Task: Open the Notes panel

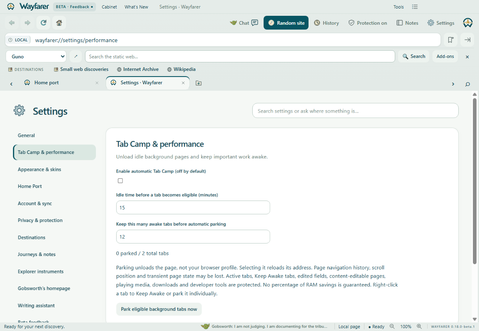Action: [x=407, y=23]
